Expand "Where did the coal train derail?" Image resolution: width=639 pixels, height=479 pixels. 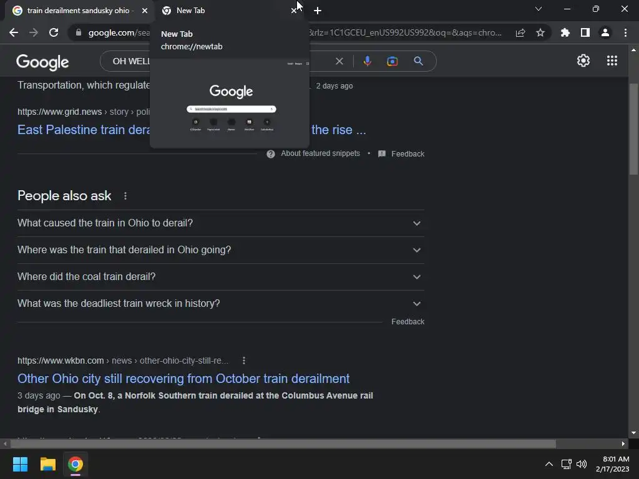220,277
